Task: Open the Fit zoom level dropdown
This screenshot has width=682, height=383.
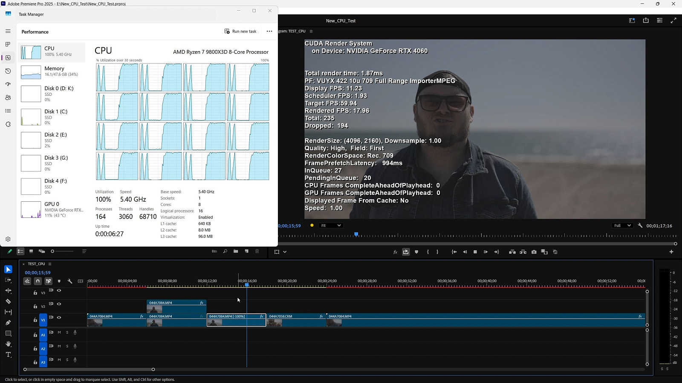Action: pos(331,226)
